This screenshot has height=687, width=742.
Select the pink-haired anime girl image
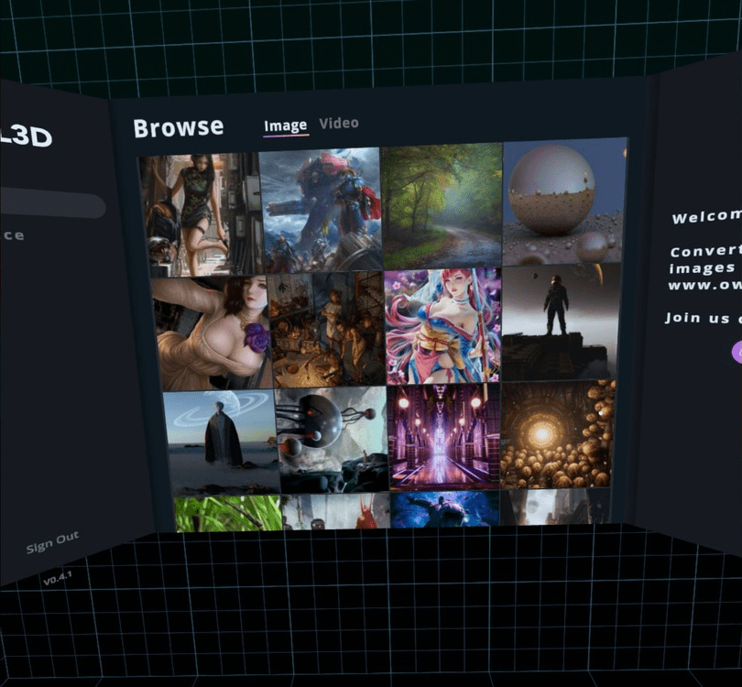[x=443, y=325]
